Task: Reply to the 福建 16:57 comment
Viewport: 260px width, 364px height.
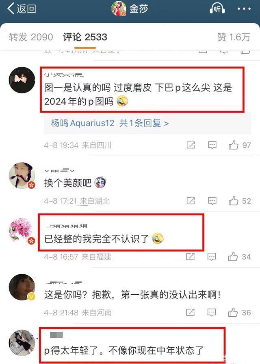Action: [212, 257]
